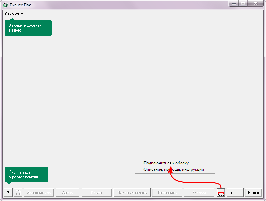Open the help section question-mark icon
Viewport: 266px width, 201px height.
(x=8, y=193)
